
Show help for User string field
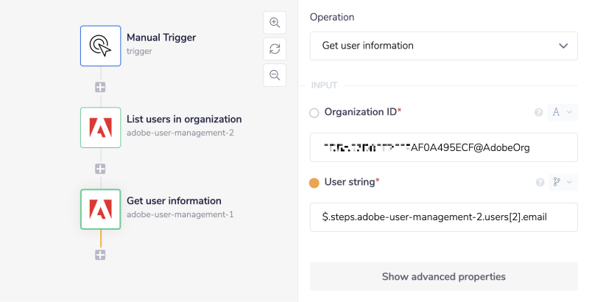[540, 182]
